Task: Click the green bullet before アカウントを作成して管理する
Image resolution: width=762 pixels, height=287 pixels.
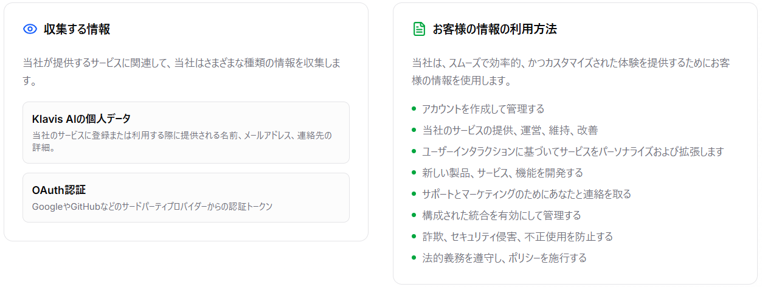Action: pyautogui.click(x=414, y=109)
